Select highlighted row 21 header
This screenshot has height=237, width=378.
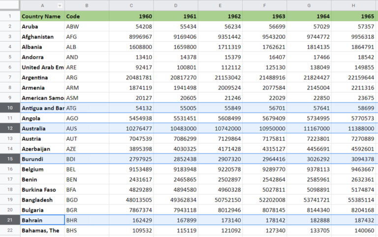tap(10, 220)
